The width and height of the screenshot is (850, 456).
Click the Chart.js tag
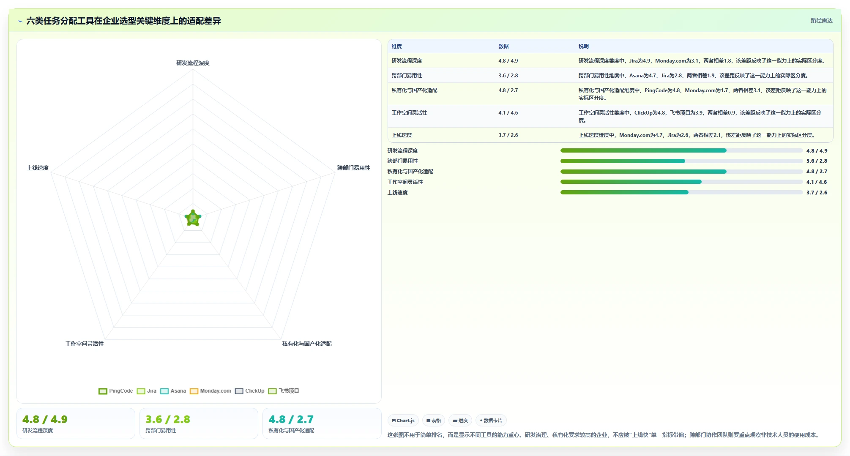(x=403, y=421)
